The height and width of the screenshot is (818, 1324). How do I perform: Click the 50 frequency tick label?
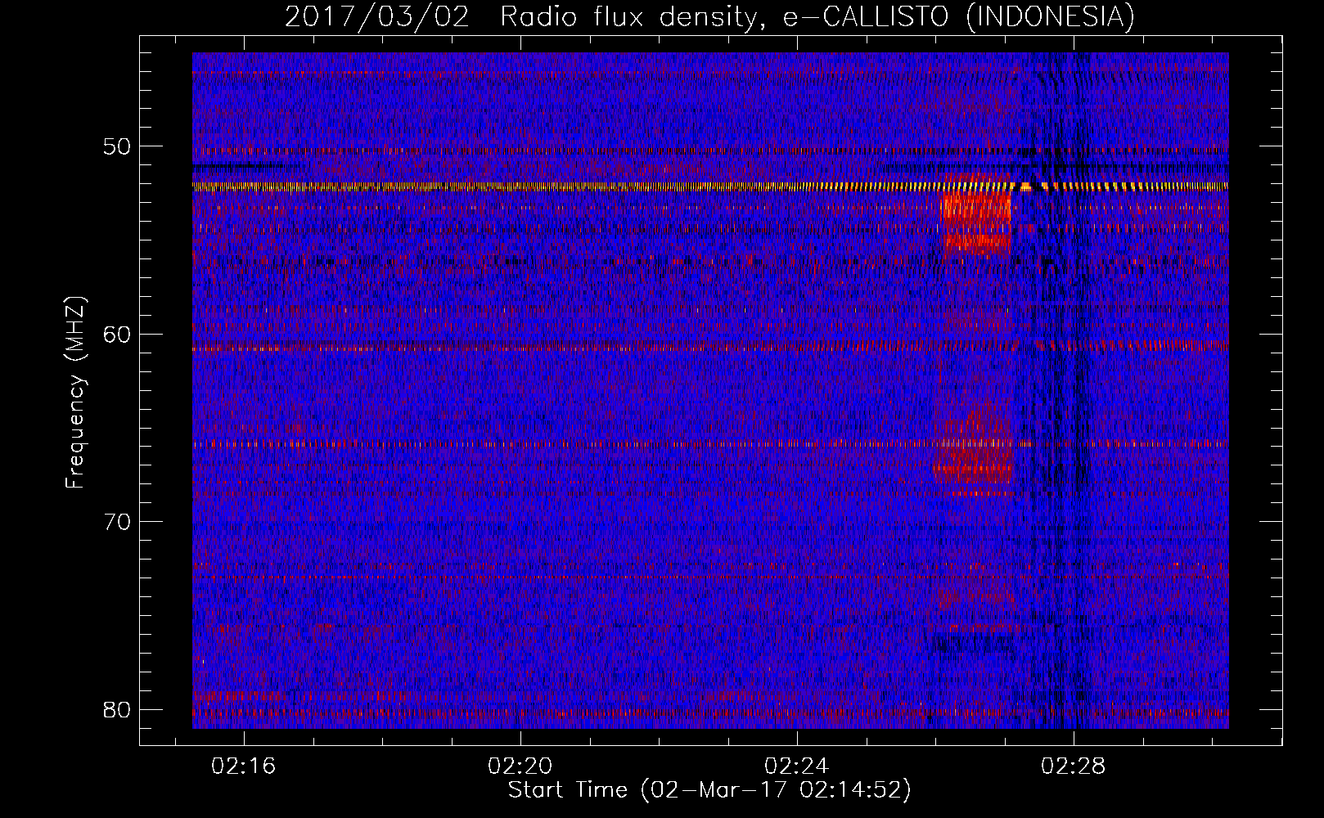coord(117,147)
